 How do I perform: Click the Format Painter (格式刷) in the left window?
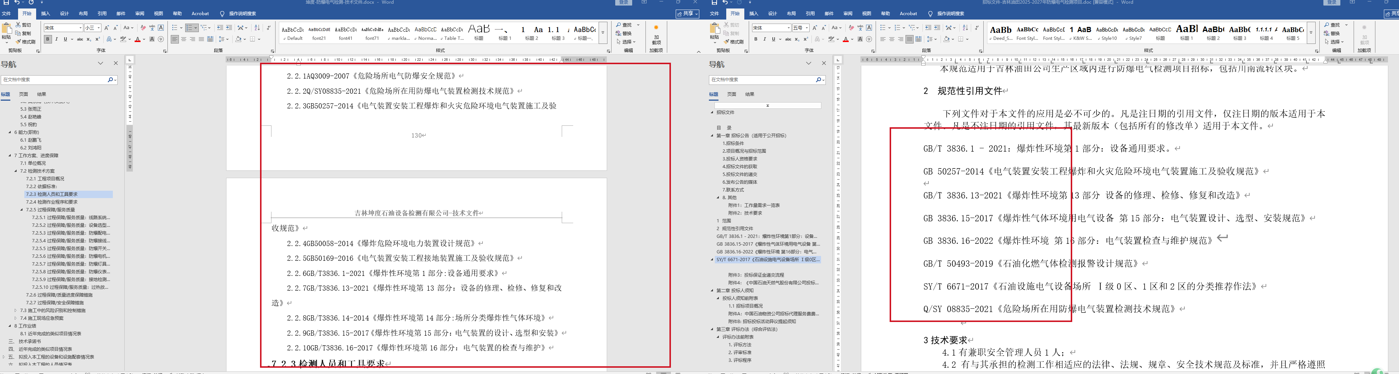(x=25, y=42)
